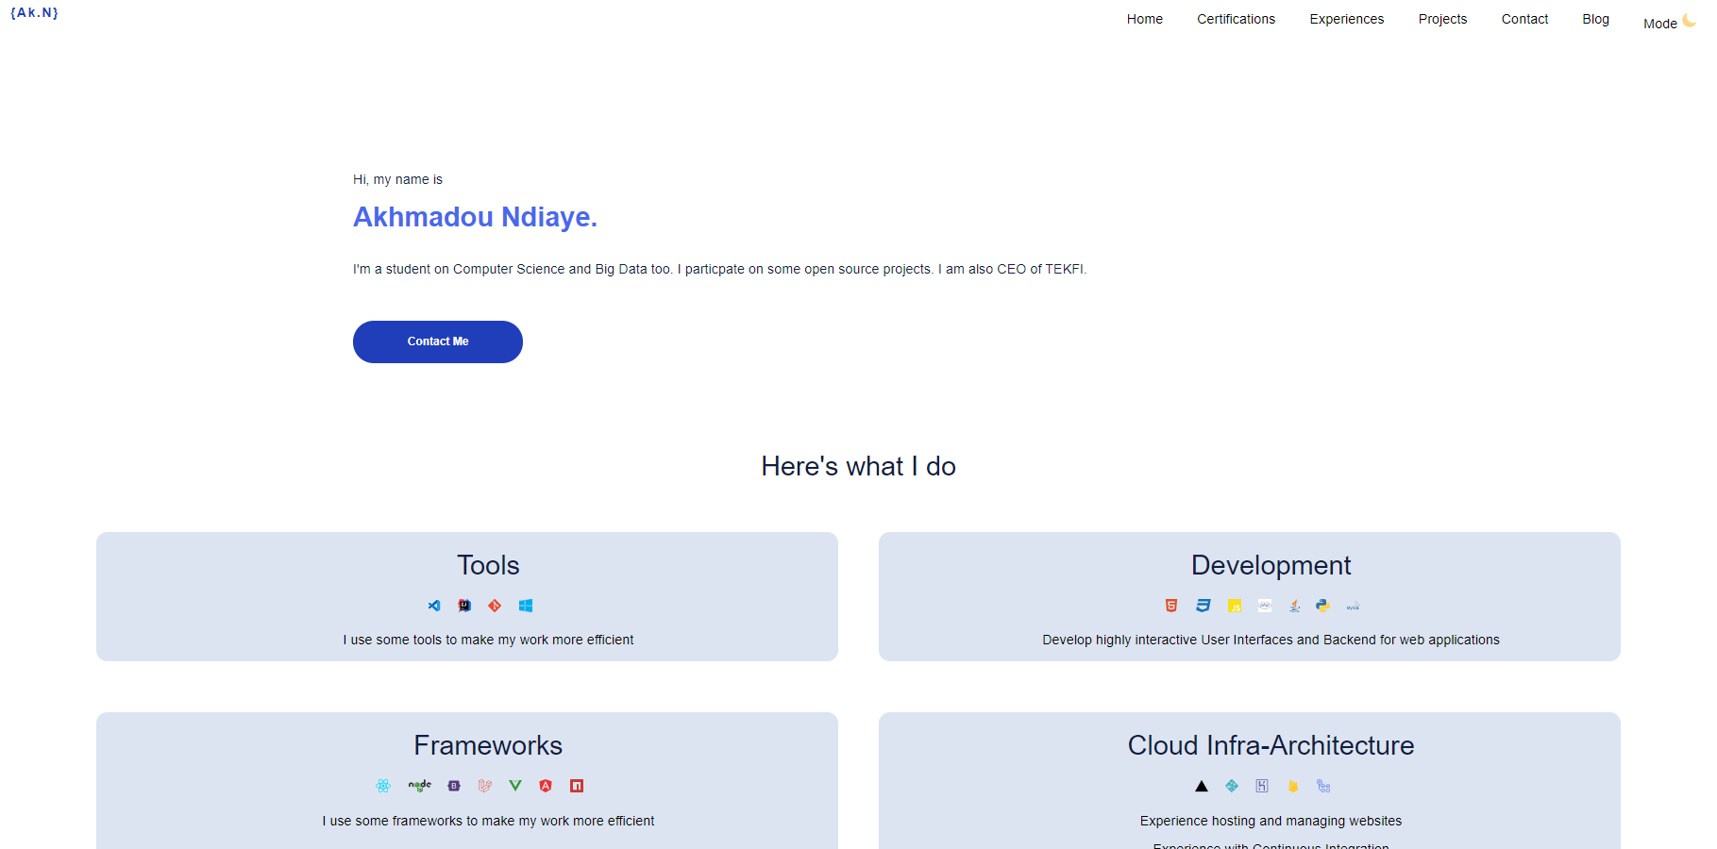Click the Firebase icon in Cloud section

[x=1293, y=786]
